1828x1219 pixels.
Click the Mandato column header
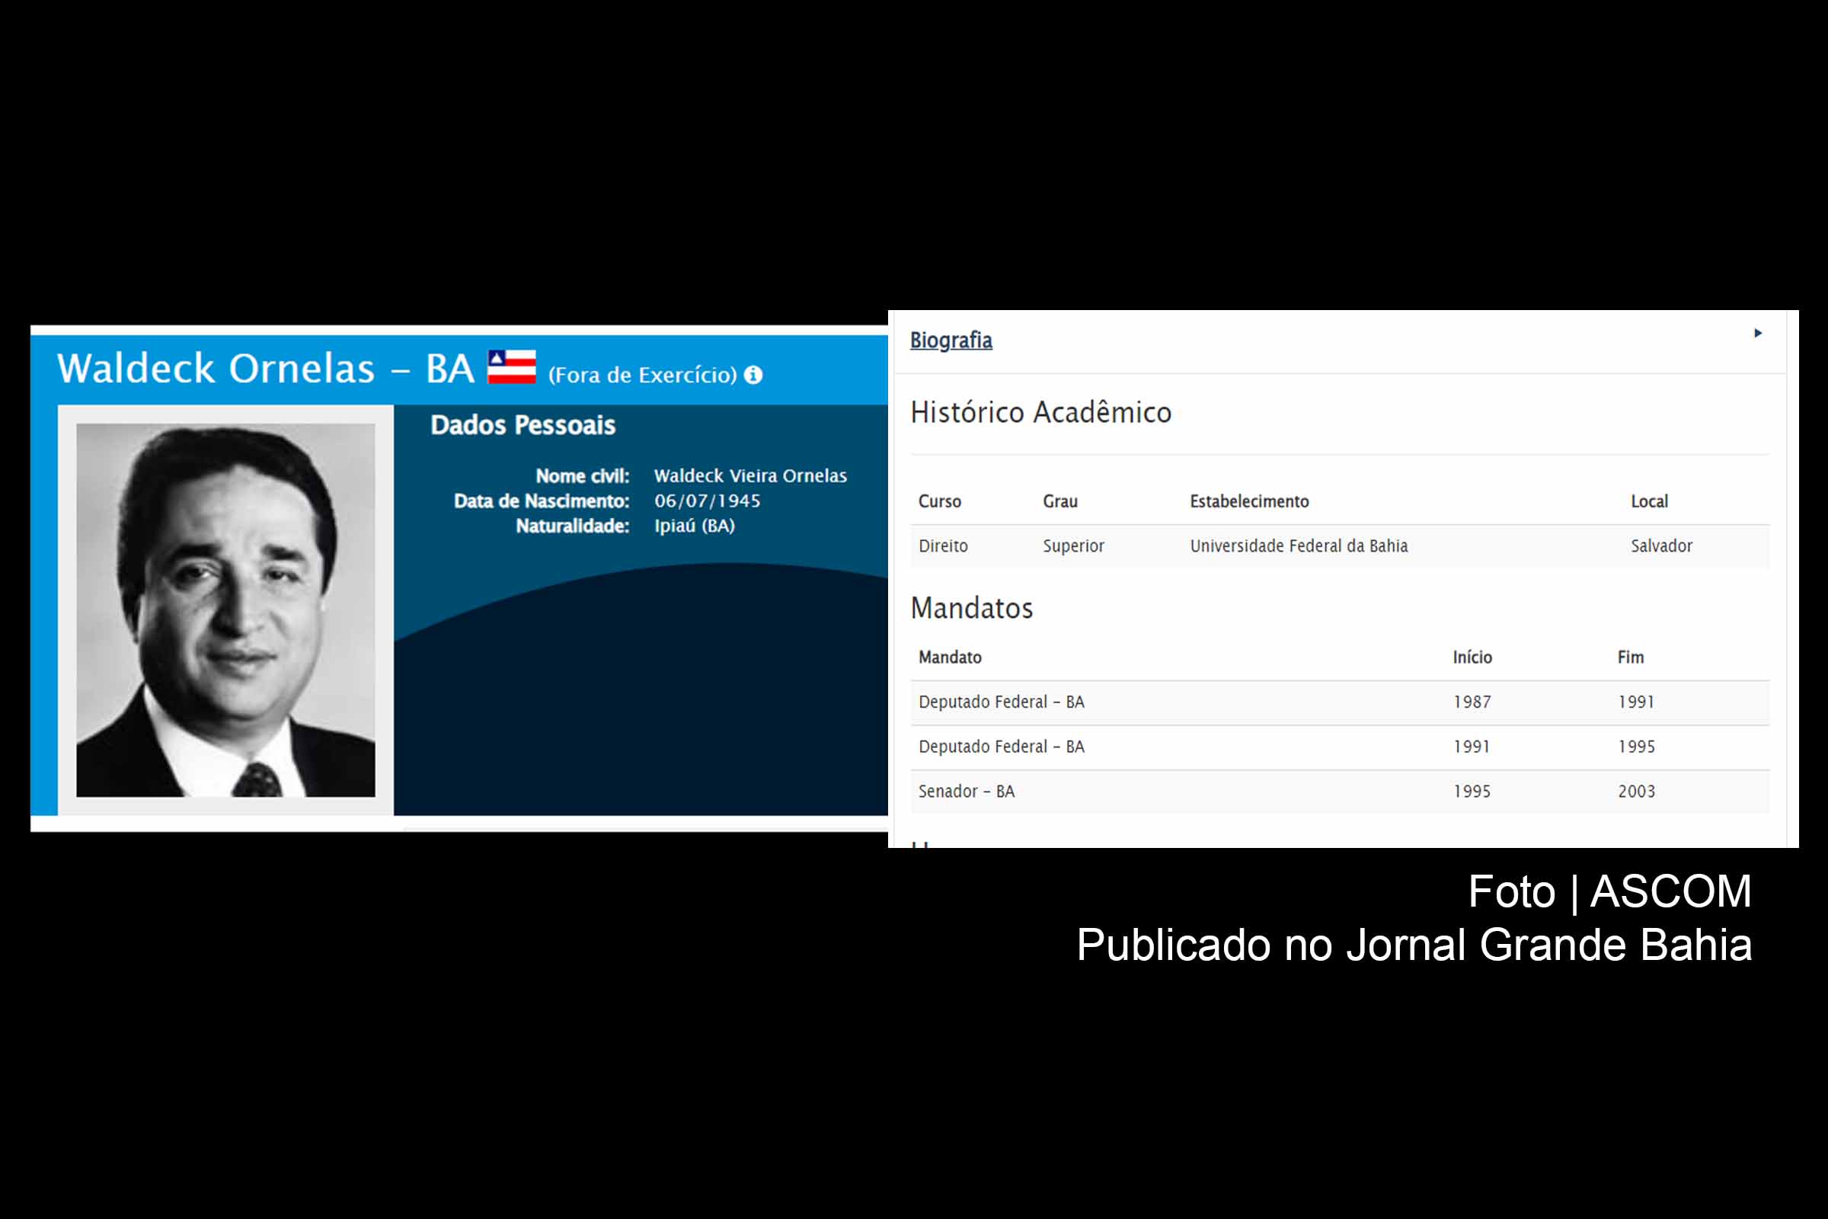[x=950, y=657]
